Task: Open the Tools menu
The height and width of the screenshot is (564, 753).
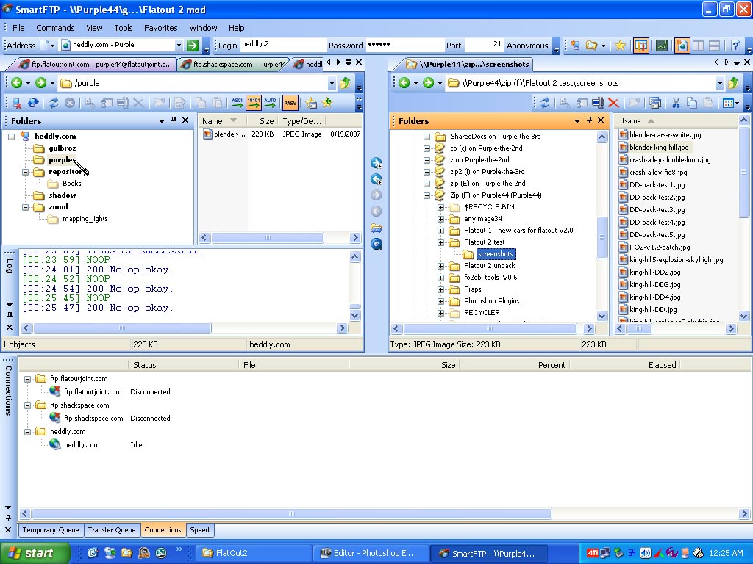Action: [x=124, y=28]
